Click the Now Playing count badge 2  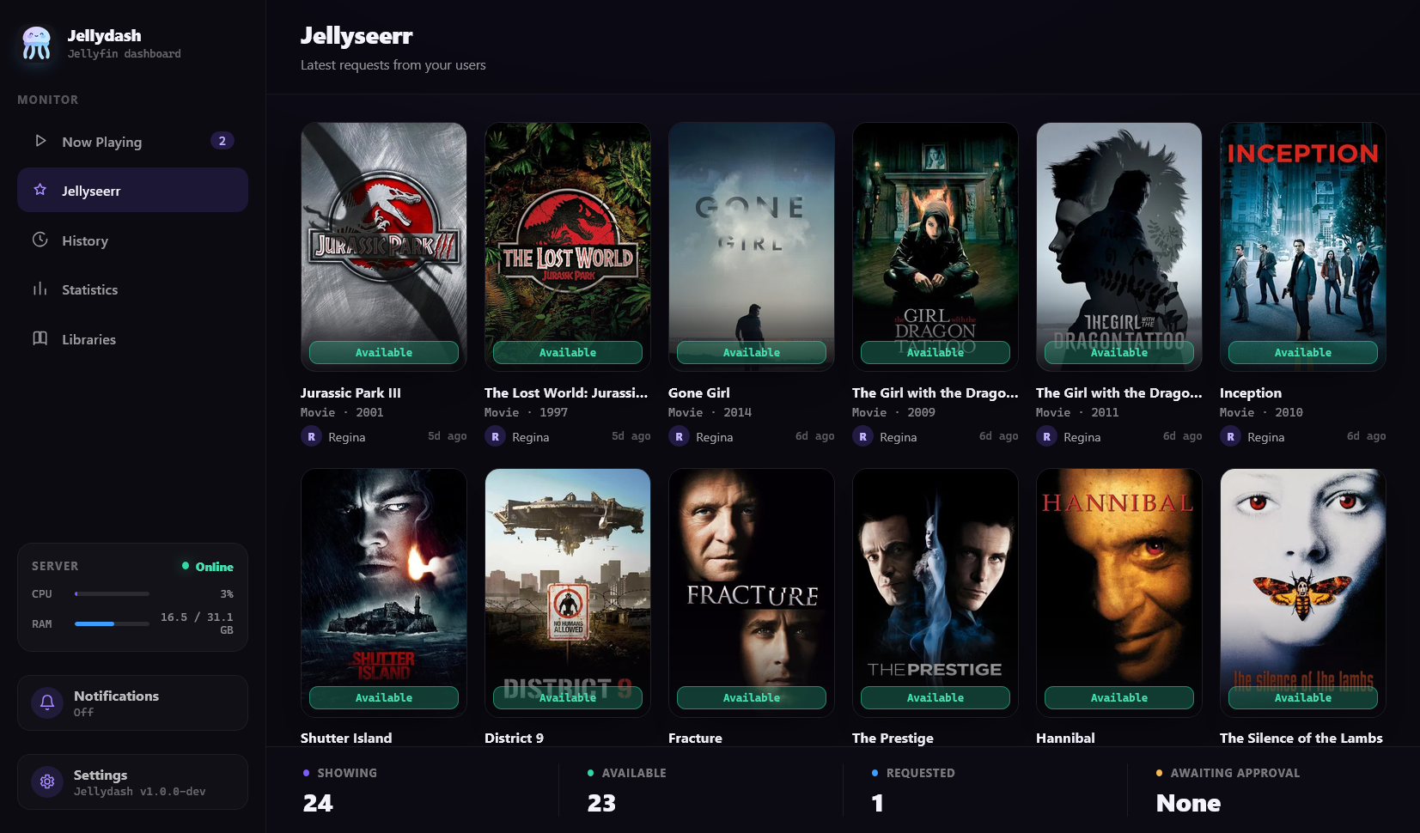click(222, 141)
